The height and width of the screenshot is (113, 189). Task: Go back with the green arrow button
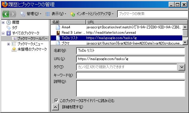point(6,14)
